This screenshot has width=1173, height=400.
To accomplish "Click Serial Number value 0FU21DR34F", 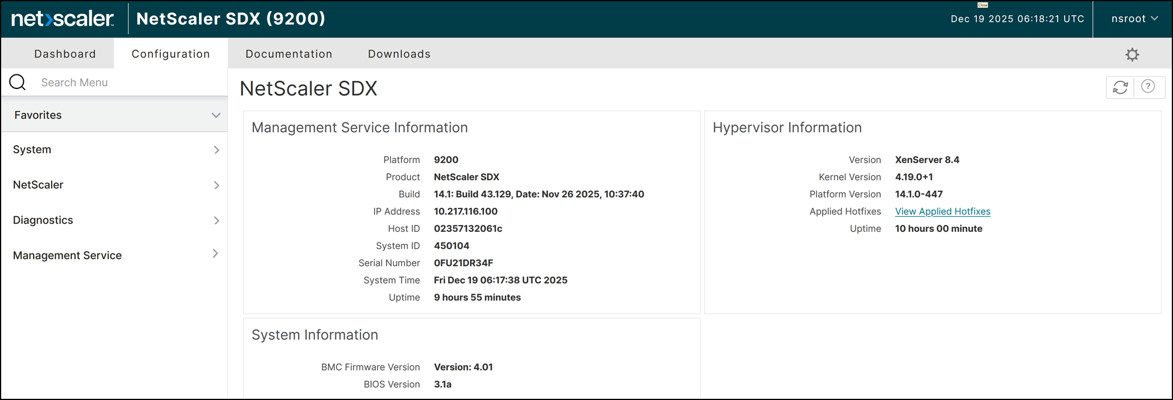I will point(463,263).
